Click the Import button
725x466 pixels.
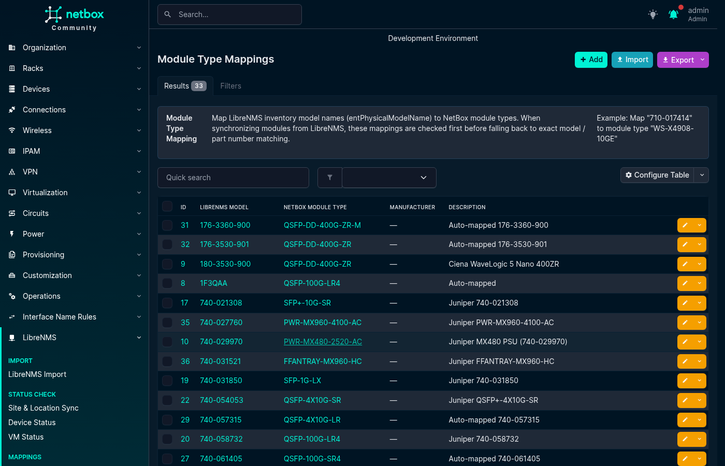point(632,60)
